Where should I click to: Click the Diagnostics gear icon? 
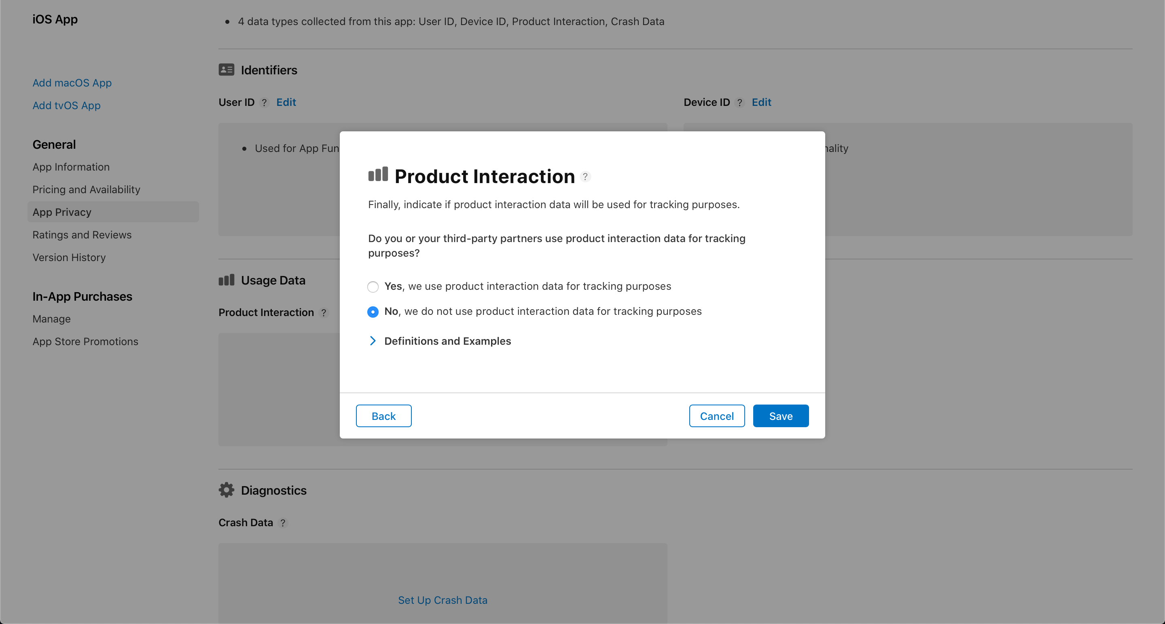(x=227, y=490)
